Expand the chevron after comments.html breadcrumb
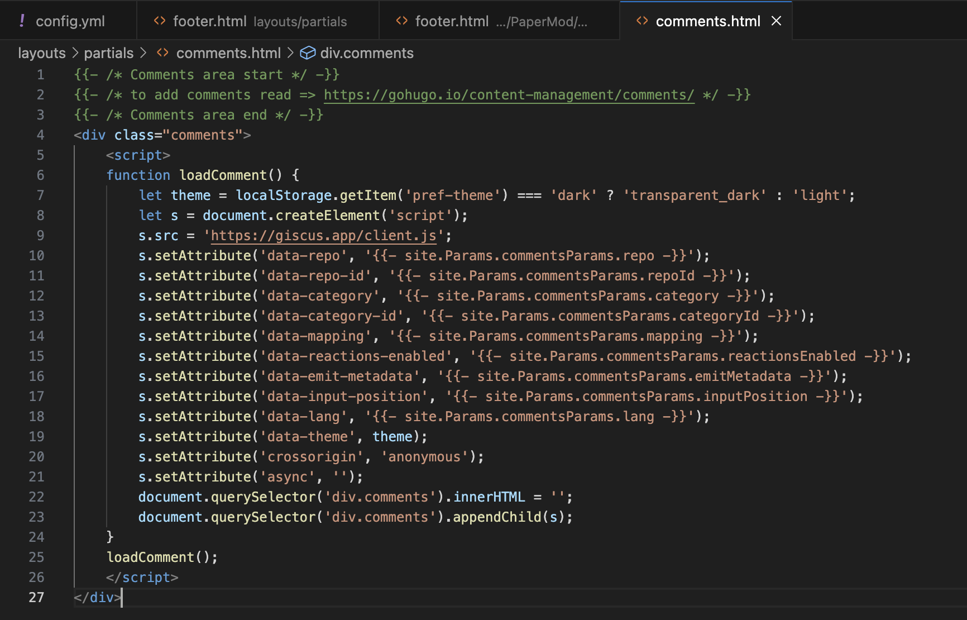This screenshot has height=620, width=967. pos(290,53)
